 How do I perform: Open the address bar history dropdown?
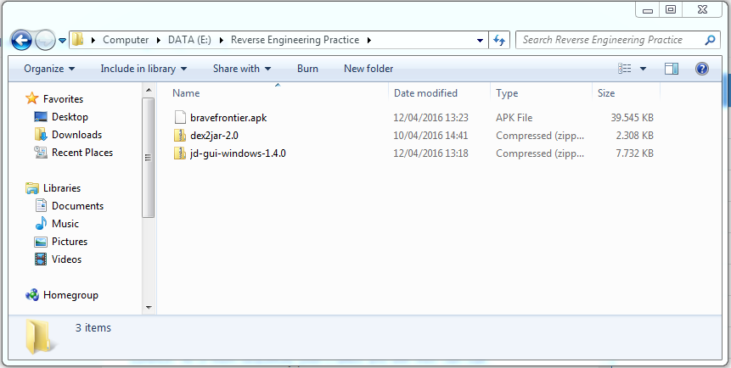click(481, 41)
